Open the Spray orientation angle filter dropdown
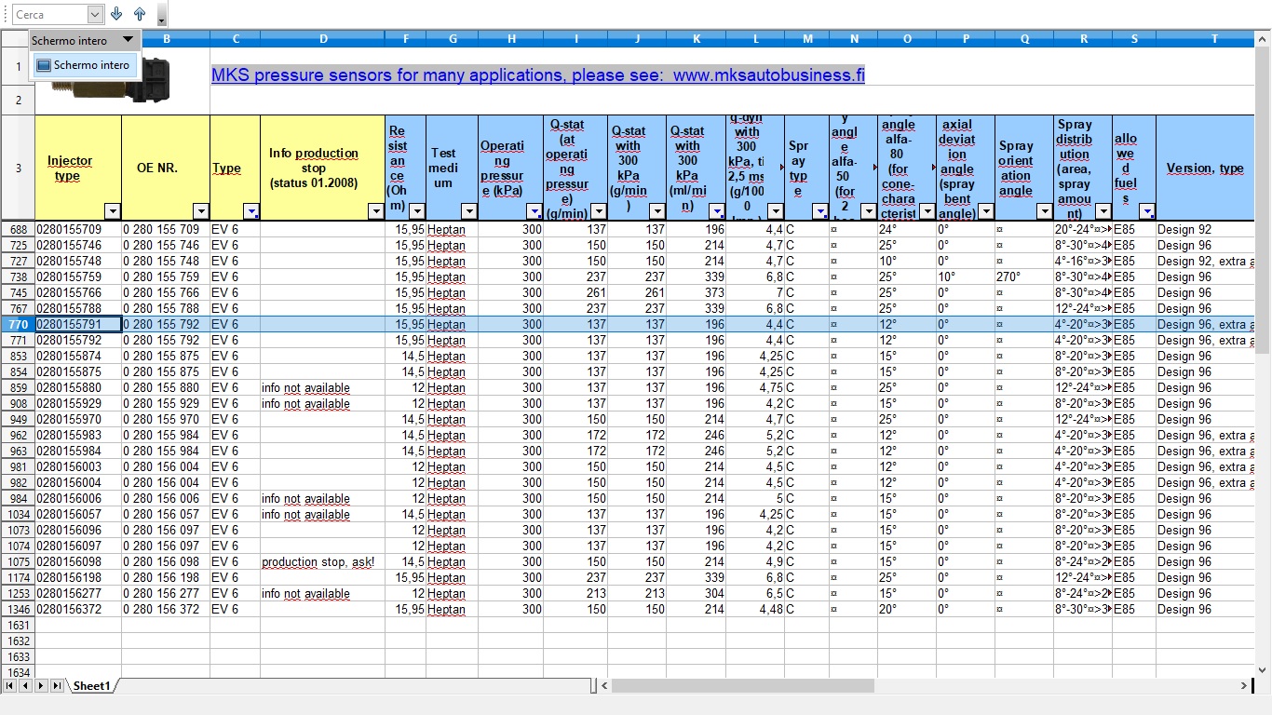 (1044, 211)
